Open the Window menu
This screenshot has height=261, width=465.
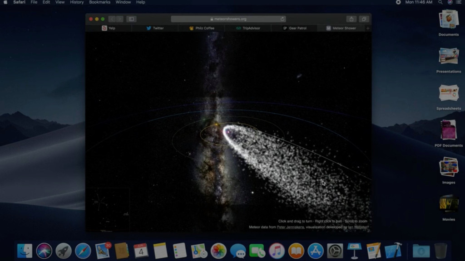123,2
